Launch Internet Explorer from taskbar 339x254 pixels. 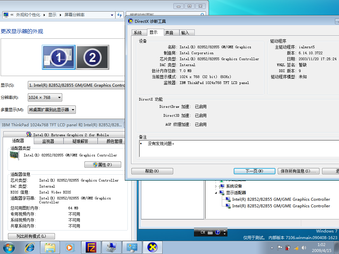[29, 247]
